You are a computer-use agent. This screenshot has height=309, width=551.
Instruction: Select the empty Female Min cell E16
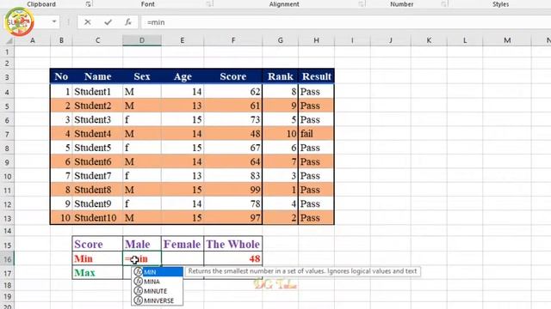coord(183,258)
